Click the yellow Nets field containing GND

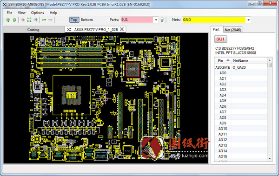tap(214, 20)
